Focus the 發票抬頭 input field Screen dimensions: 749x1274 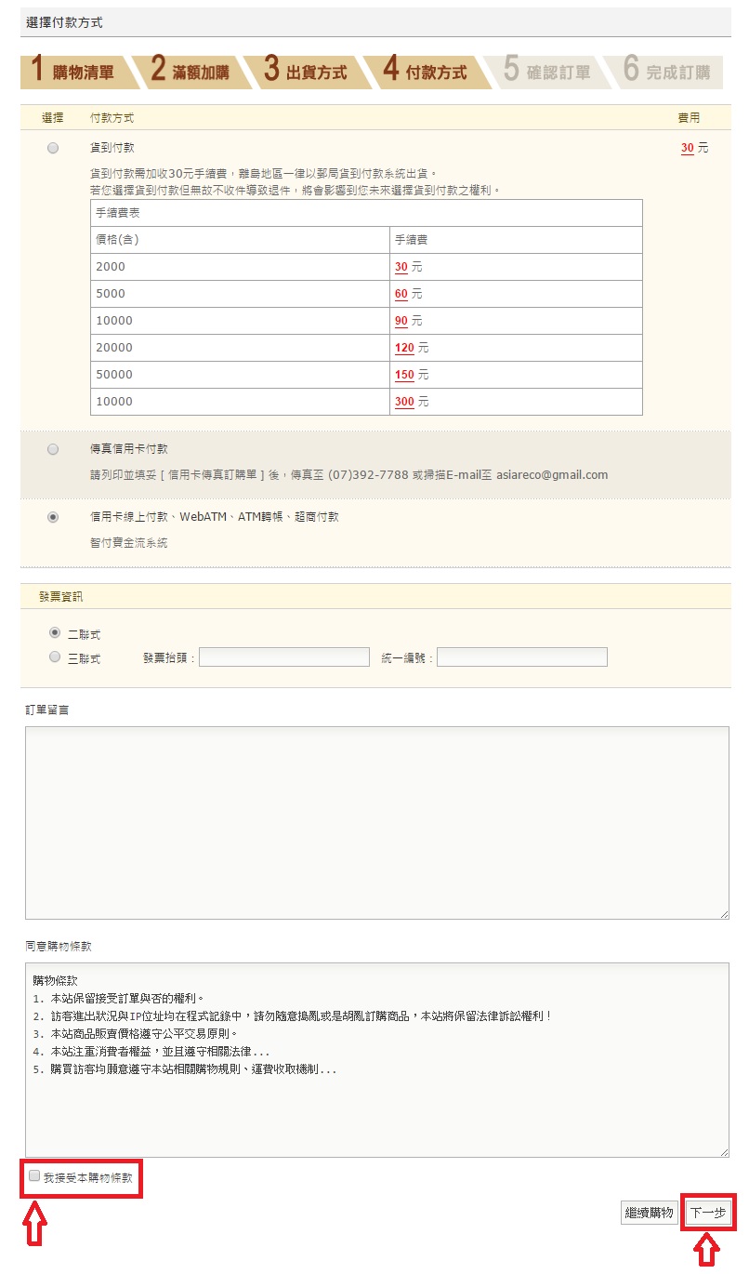point(284,657)
